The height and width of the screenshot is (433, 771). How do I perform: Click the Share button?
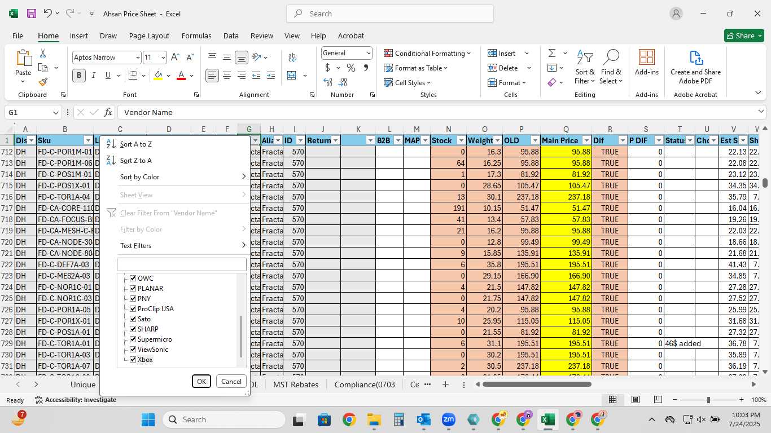pyautogui.click(x=744, y=36)
